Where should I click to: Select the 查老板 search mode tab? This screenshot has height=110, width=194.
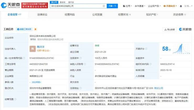(x=63, y=2)
